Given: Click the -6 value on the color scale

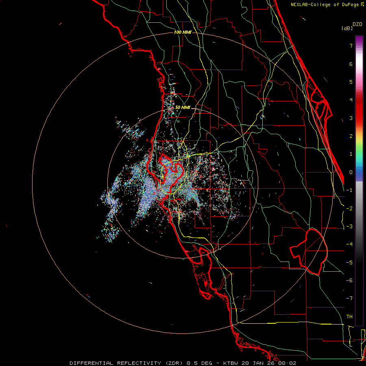Looking at the screenshot, I should coord(349,281).
